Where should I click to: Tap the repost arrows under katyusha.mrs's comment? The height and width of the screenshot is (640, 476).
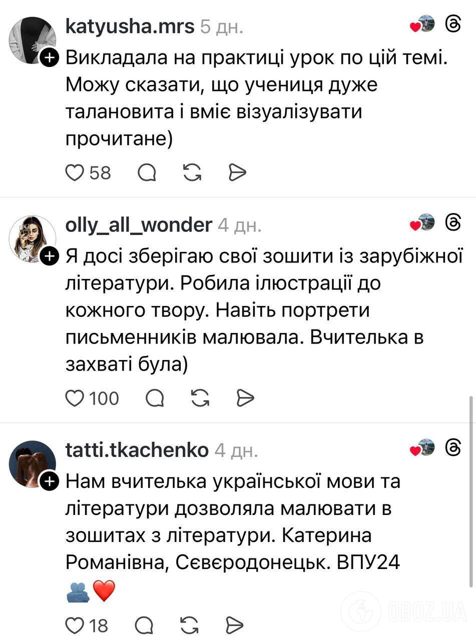pos(192,172)
